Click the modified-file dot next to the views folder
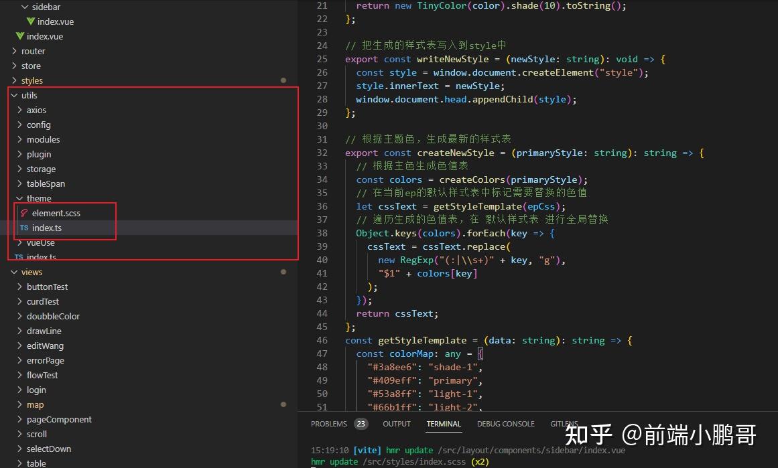 coord(284,271)
